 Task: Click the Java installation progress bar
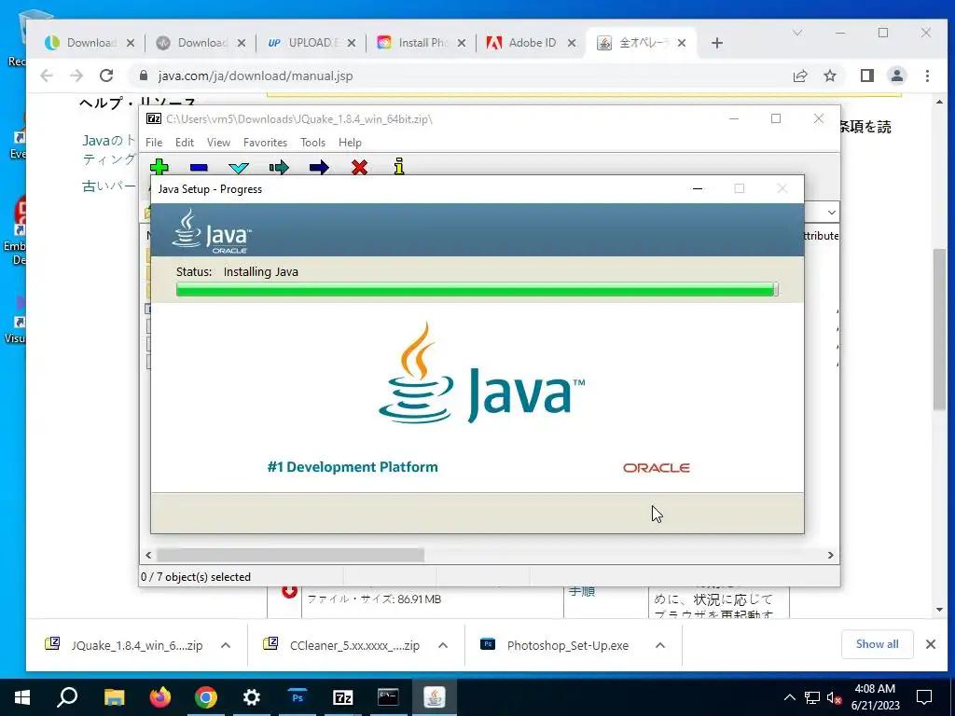(x=477, y=290)
